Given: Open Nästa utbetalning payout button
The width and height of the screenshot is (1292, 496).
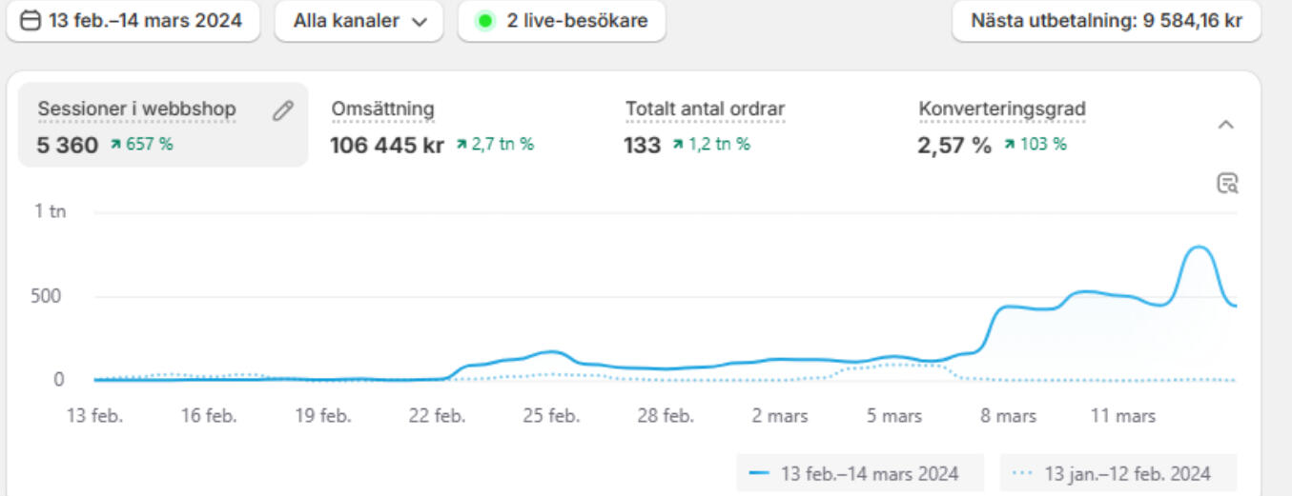Looking at the screenshot, I should click(x=1106, y=21).
